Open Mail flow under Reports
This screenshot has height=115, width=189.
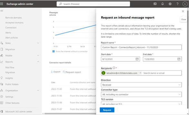point(10,67)
